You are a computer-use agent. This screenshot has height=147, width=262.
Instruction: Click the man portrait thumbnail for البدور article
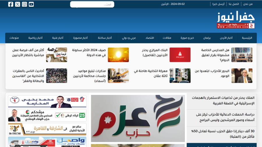click(x=242, y=76)
